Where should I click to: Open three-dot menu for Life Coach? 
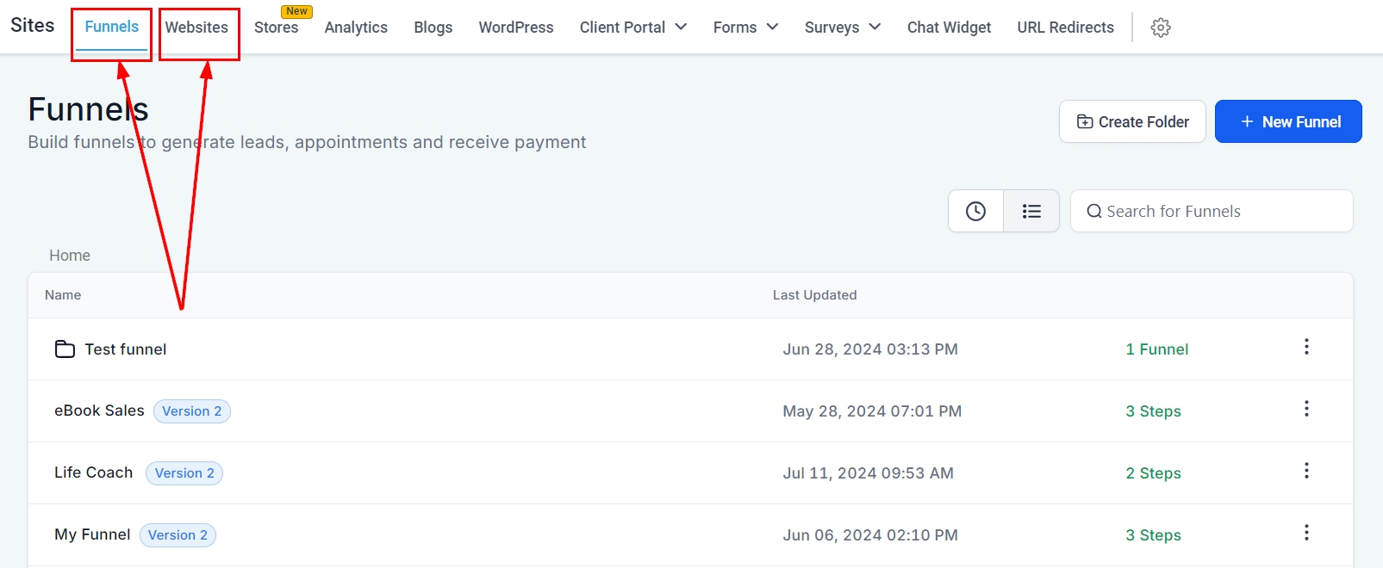point(1306,471)
